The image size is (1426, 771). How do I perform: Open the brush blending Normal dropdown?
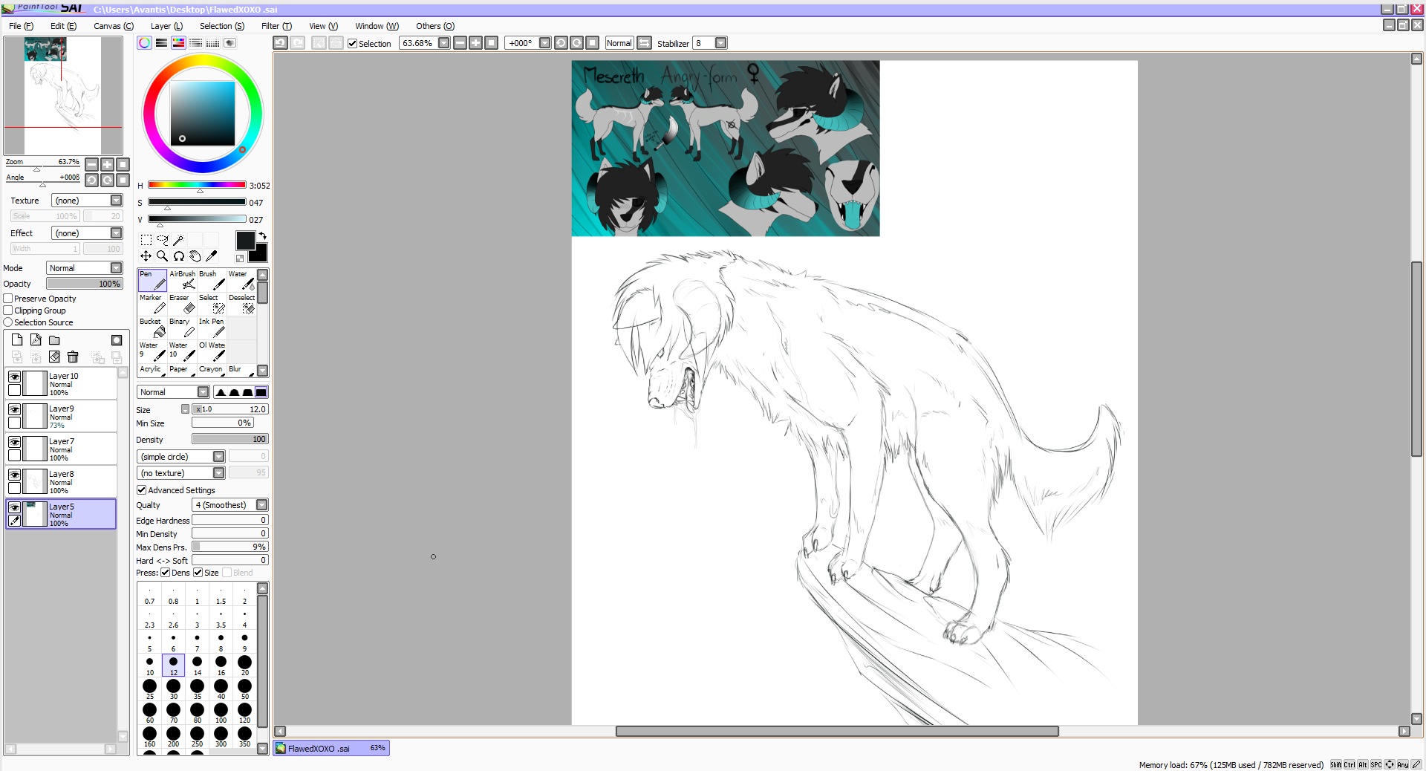(204, 392)
